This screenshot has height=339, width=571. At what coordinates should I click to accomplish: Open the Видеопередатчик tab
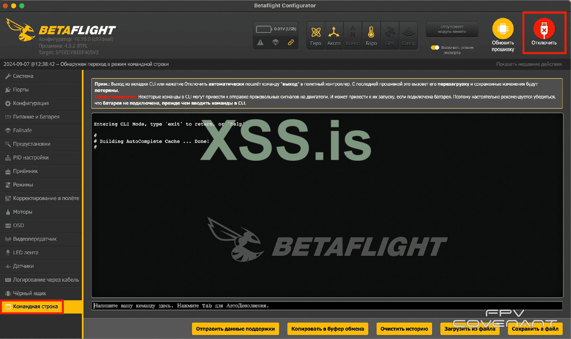click(x=41, y=239)
